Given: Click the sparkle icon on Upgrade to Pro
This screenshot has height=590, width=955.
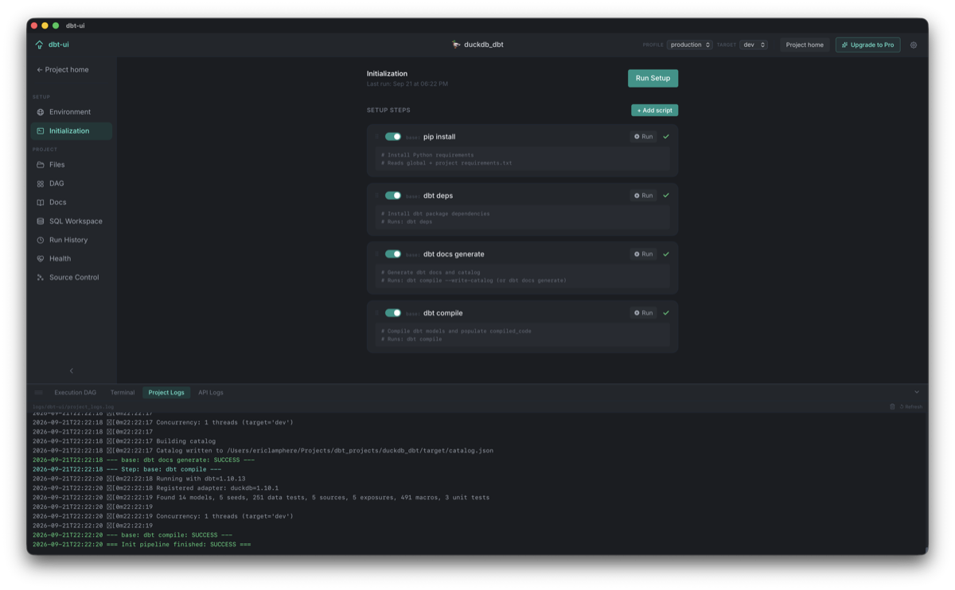Looking at the screenshot, I should pos(844,45).
